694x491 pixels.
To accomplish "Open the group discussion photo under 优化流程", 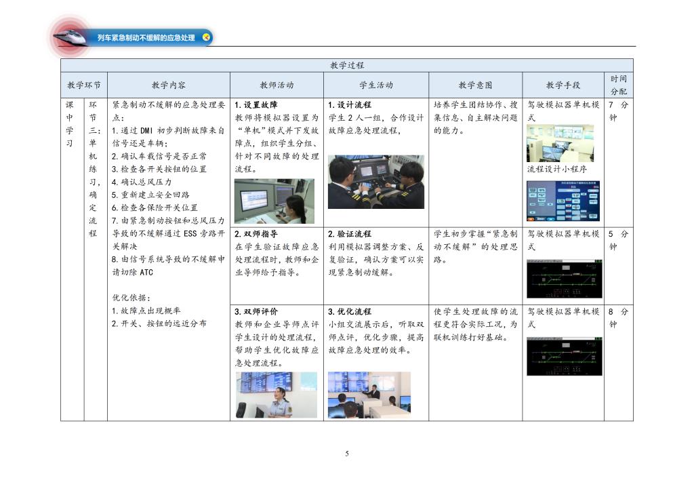I will tap(369, 394).
